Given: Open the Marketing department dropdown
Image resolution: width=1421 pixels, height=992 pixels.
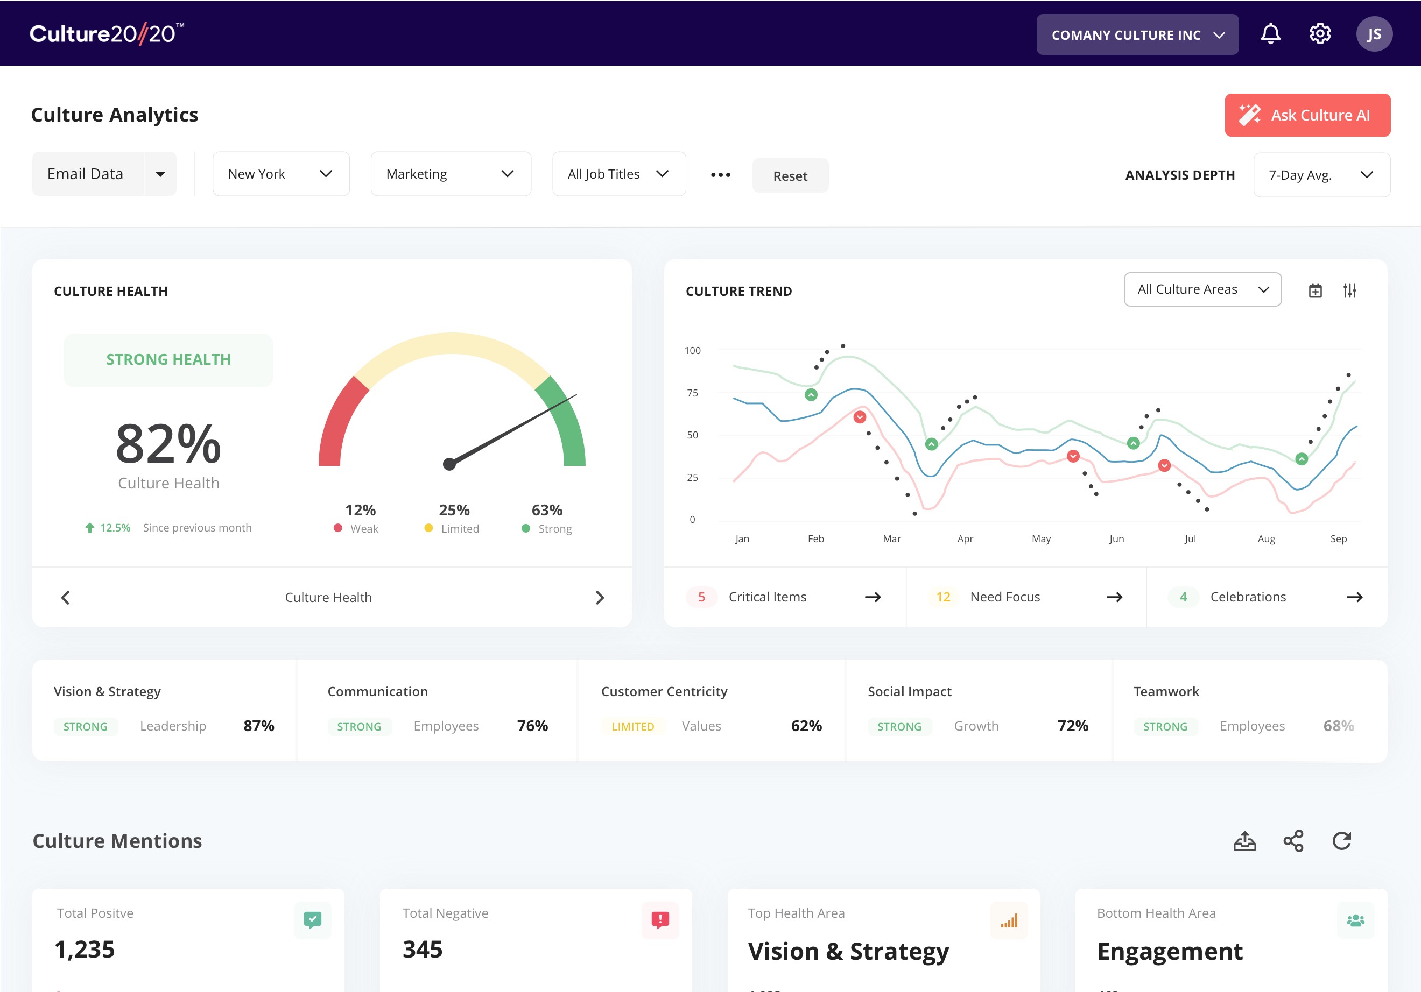Looking at the screenshot, I should click(x=451, y=174).
